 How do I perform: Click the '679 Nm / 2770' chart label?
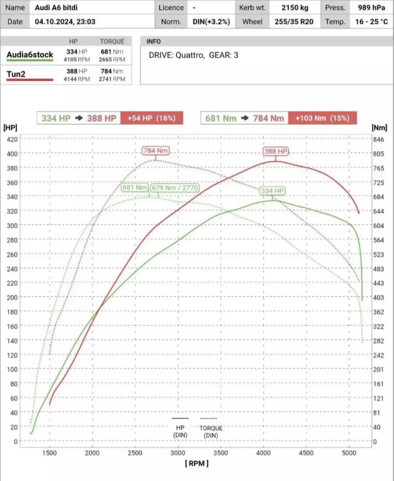click(x=175, y=188)
